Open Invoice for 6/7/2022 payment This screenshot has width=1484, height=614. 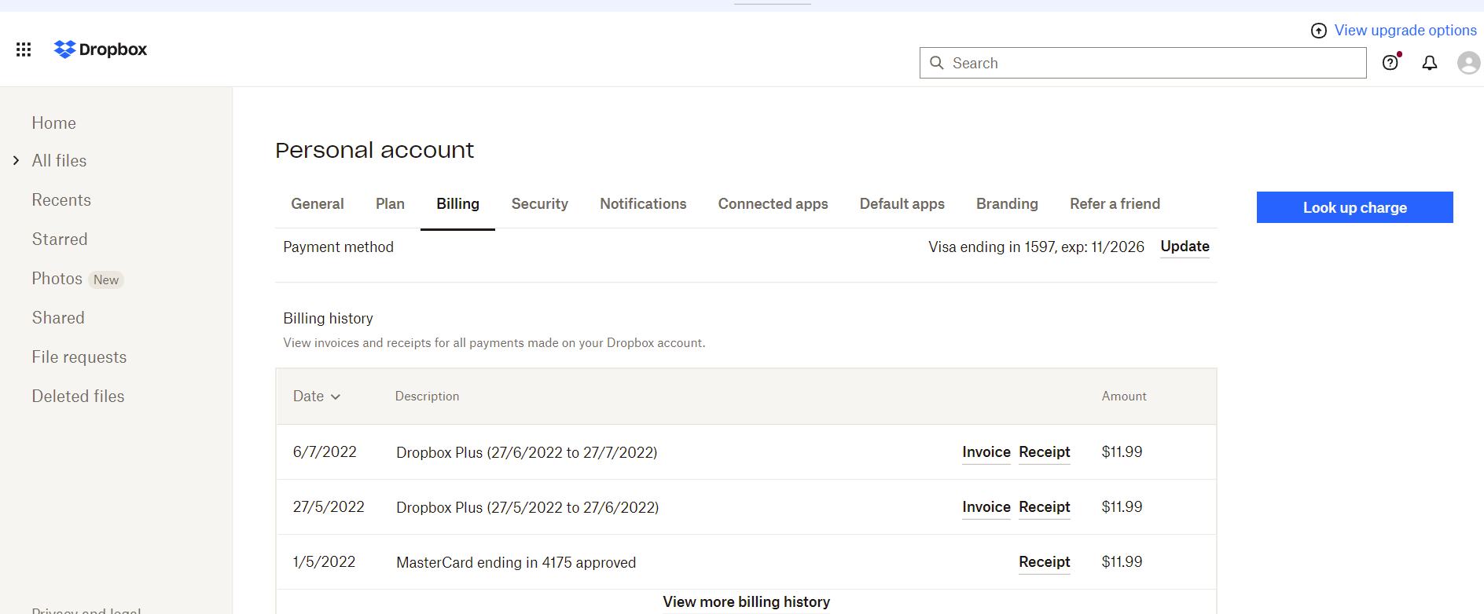pos(986,452)
